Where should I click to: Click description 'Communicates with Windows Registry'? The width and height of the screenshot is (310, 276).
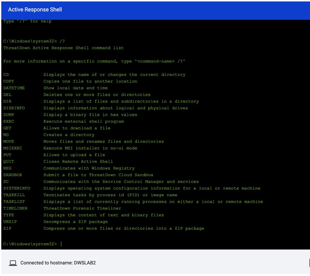coord(89,168)
